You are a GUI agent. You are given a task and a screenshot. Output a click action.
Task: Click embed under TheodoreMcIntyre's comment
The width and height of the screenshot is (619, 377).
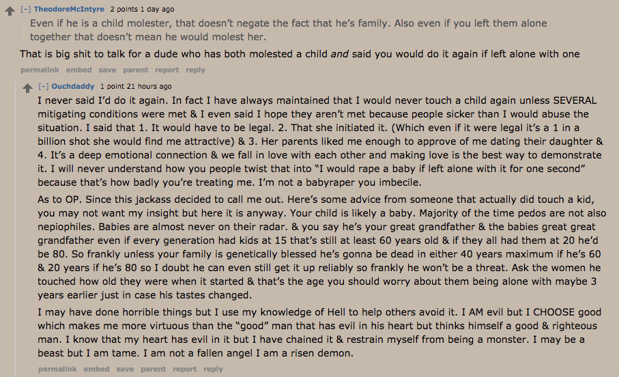78,70
